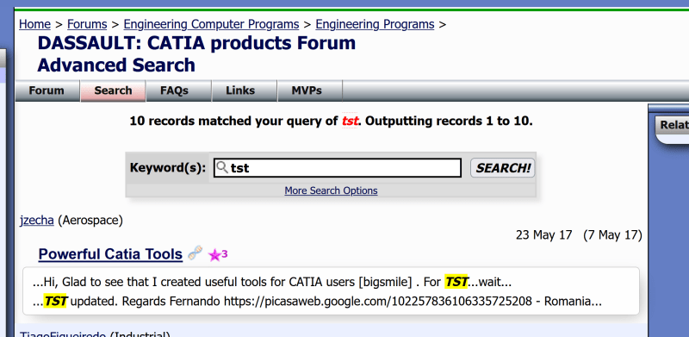This screenshot has height=337, width=689.
Task: Click the first highlighted TST in the excerpt
Action: (x=456, y=282)
